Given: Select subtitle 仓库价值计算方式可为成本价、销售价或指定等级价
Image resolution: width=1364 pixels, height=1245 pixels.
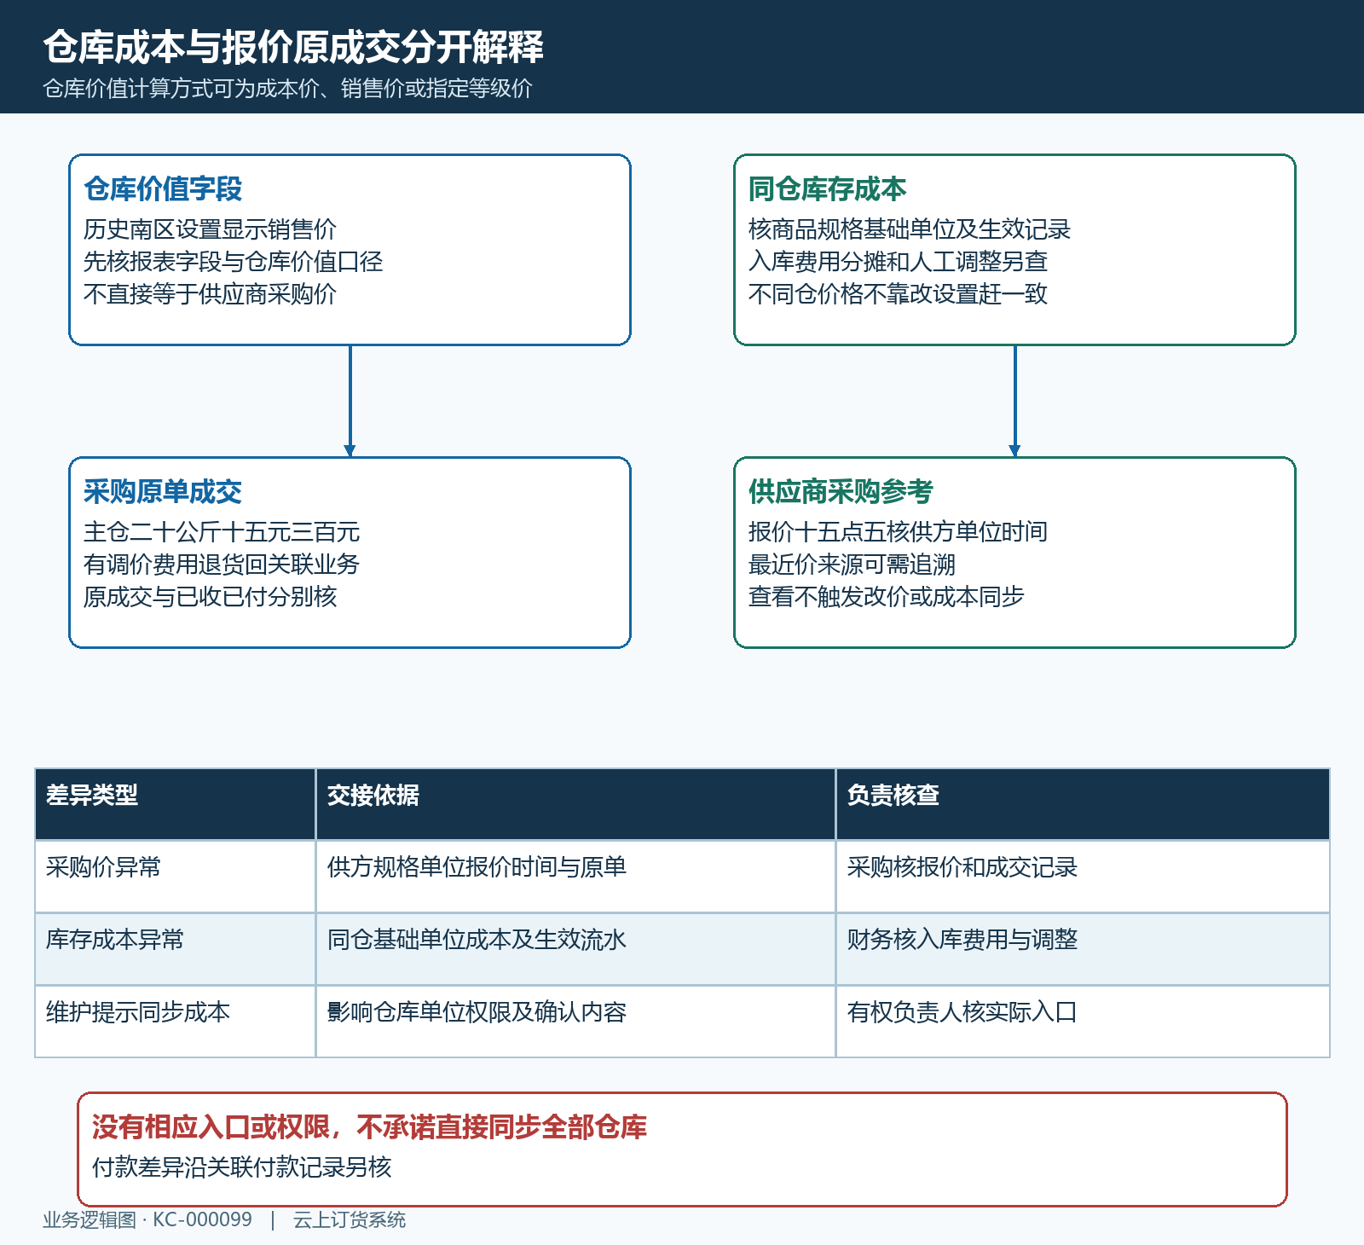Looking at the screenshot, I should (x=288, y=89).
